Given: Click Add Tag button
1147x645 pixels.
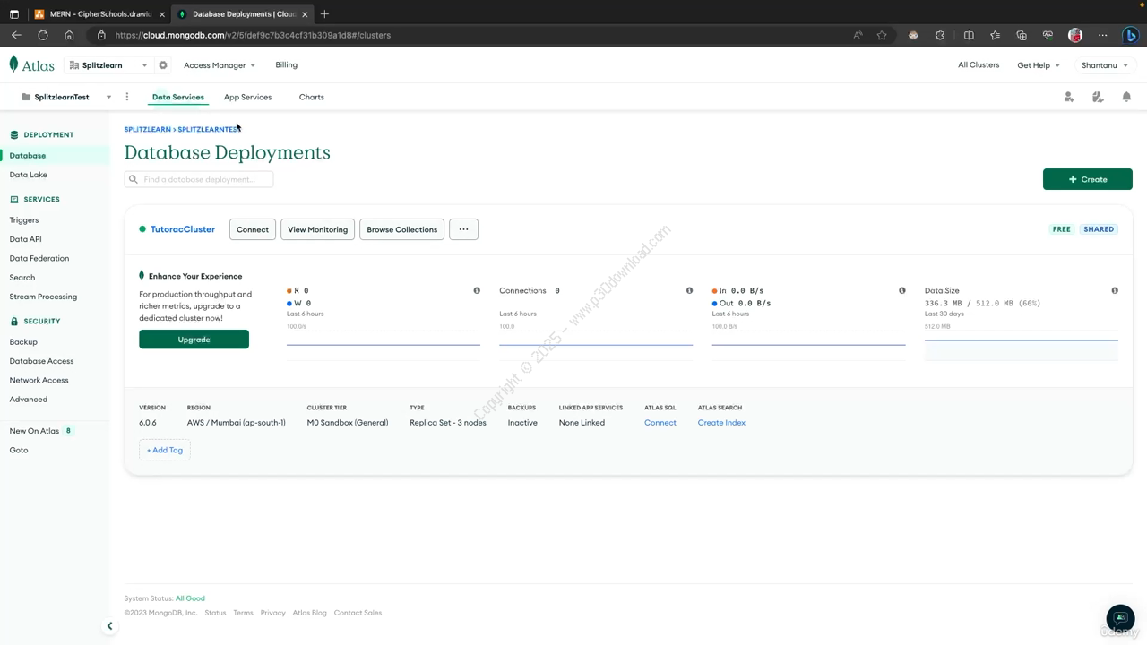Looking at the screenshot, I should [165, 450].
